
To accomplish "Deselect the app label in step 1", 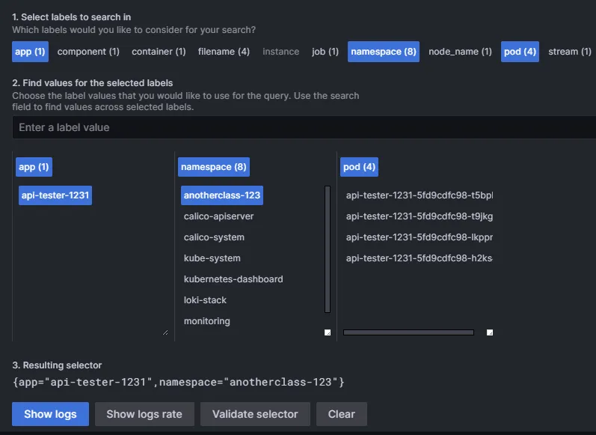I will click(x=31, y=52).
